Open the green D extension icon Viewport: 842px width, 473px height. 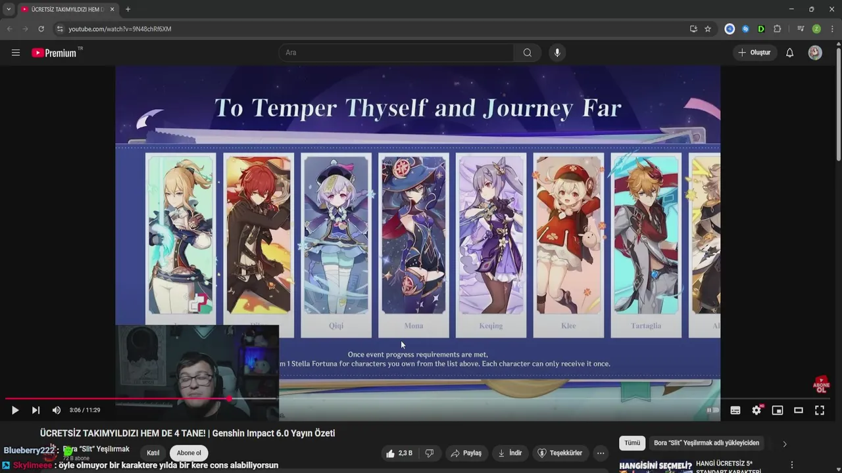pyautogui.click(x=761, y=29)
